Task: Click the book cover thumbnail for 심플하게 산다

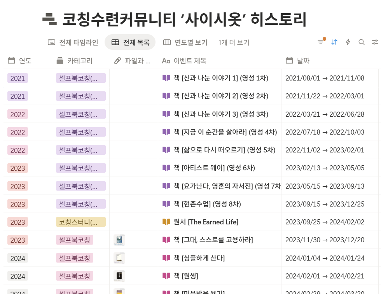Action: [119, 258]
